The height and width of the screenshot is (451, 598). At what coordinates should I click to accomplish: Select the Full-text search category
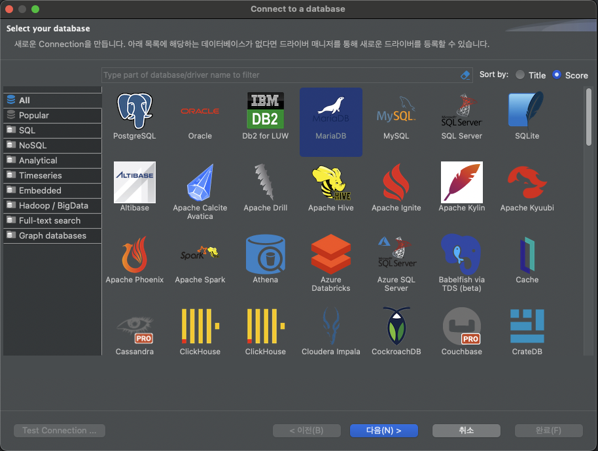coord(52,220)
